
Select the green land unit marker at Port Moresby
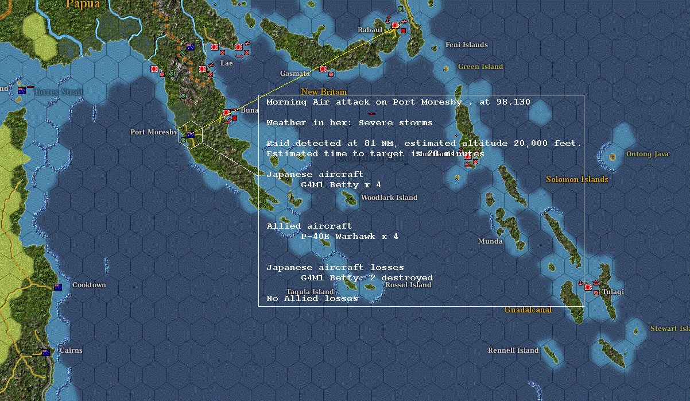(184, 140)
